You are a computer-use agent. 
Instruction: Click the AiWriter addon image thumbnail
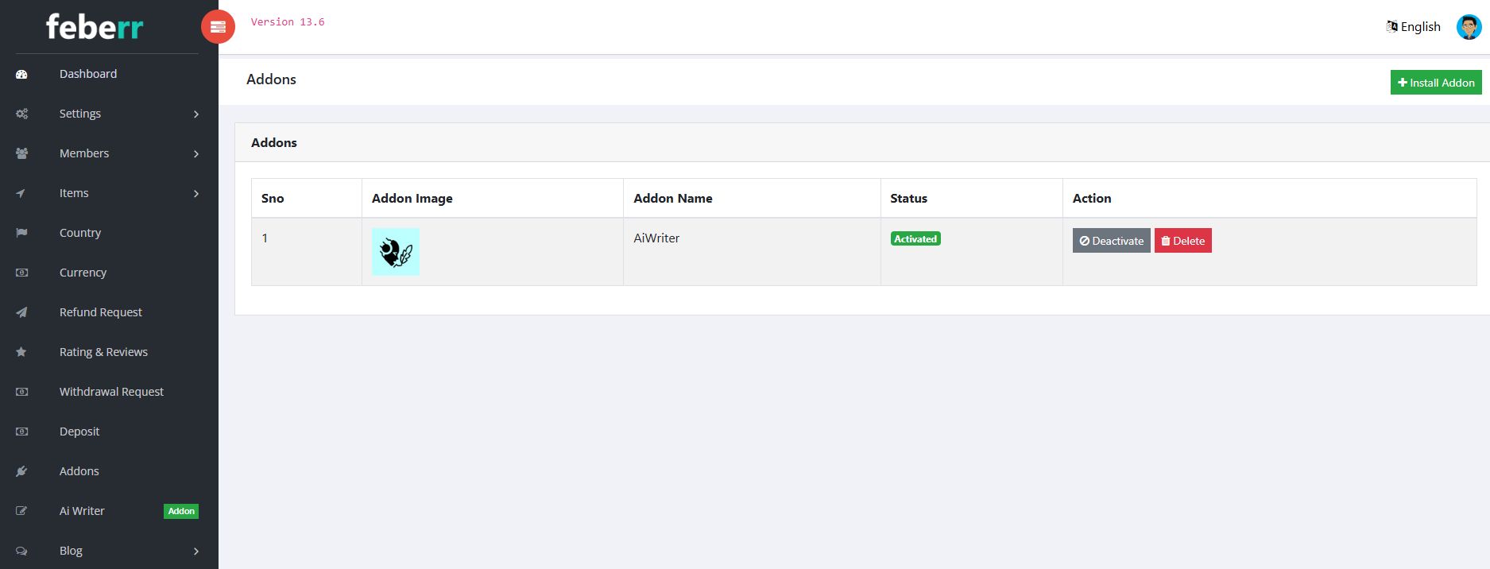point(396,252)
